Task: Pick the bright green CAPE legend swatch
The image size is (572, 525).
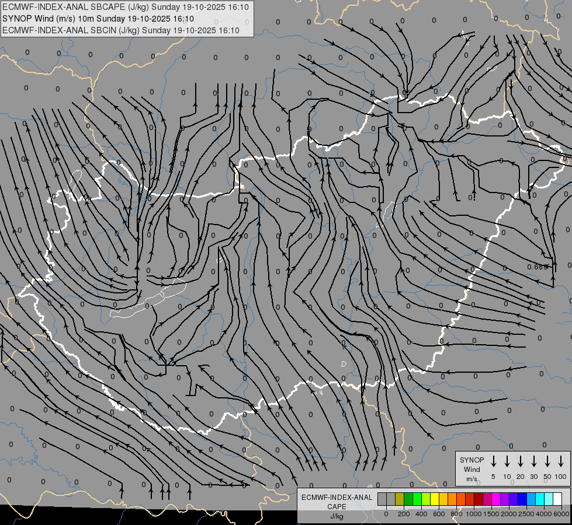Action: coord(417,499)
